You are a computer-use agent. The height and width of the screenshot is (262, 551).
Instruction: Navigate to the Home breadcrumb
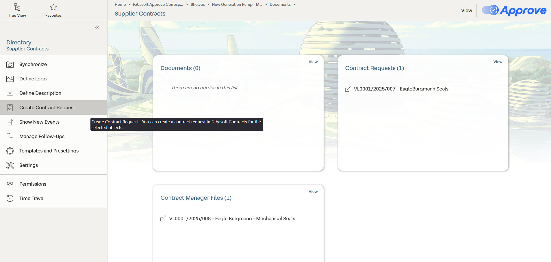click(120, 4)
